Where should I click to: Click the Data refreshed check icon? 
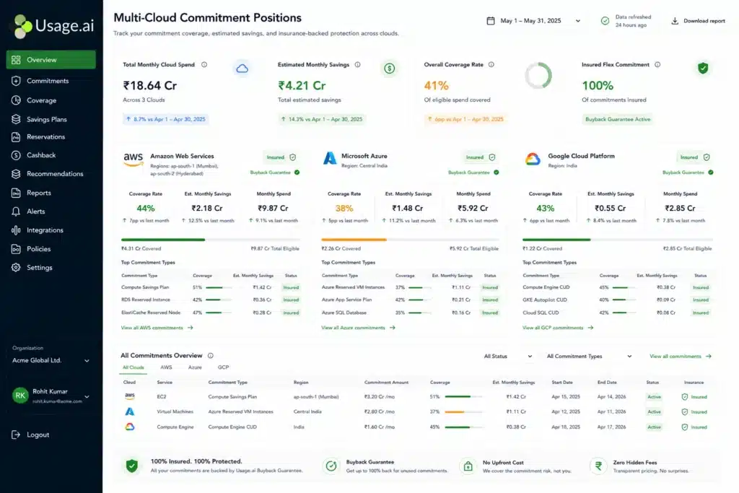(x=605, y=21)
